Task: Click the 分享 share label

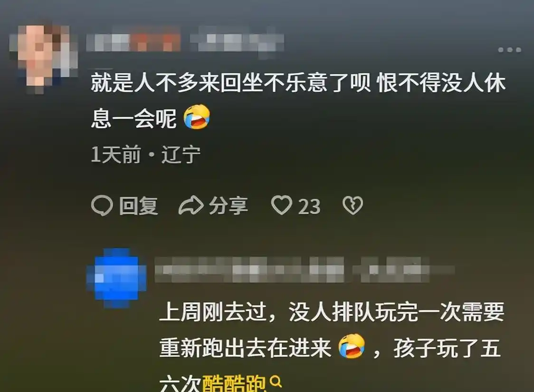Action: [228, 206]
